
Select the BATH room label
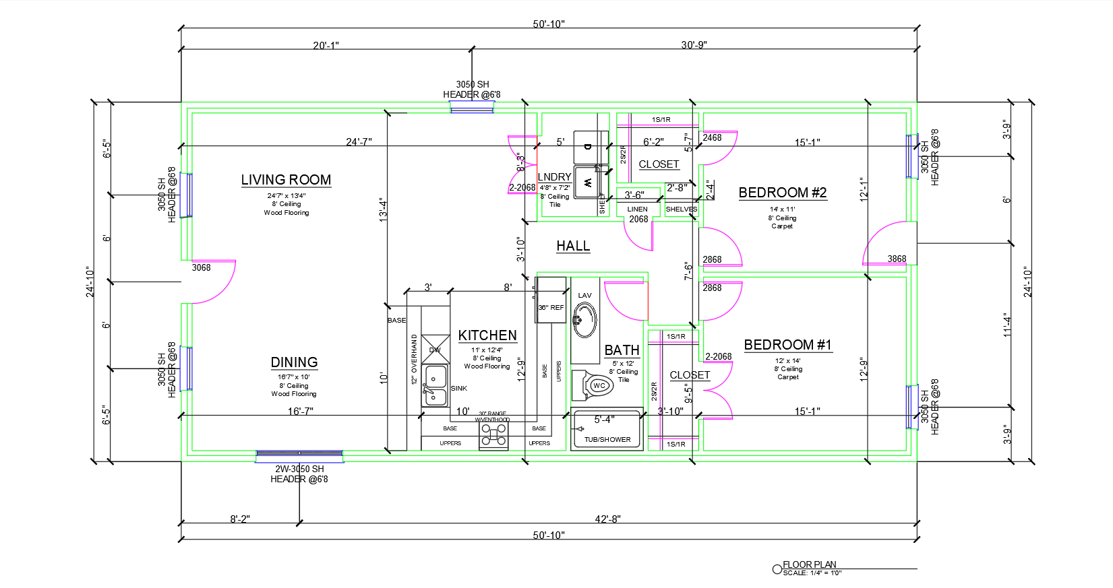pyautogui.click(x=622, y=350)
